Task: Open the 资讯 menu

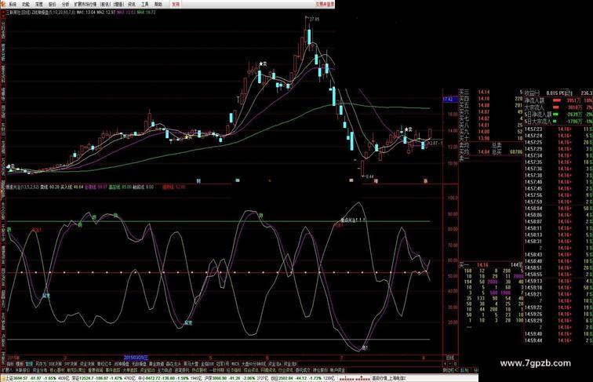Action: (132, 4)
